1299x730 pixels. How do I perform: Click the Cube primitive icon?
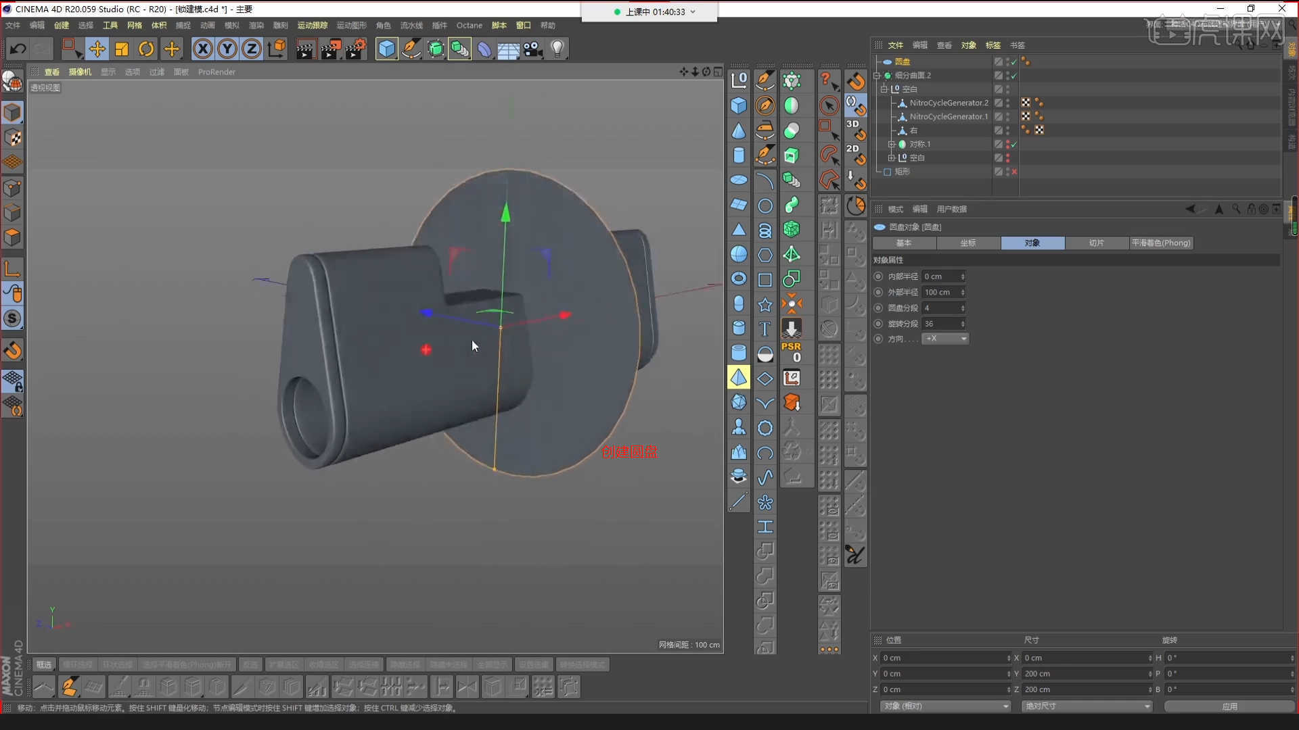click(386, 49)
